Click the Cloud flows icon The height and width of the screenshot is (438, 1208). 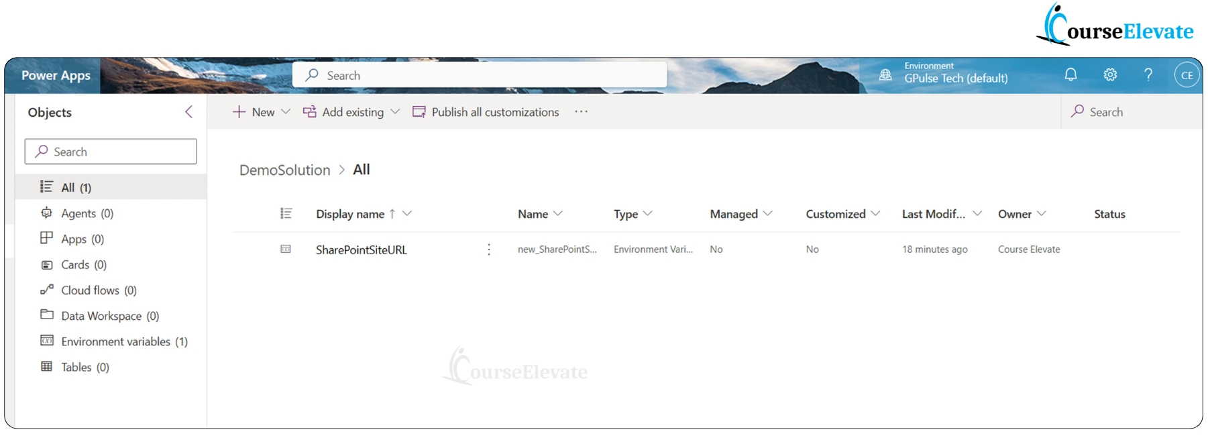tap(47, 289)
